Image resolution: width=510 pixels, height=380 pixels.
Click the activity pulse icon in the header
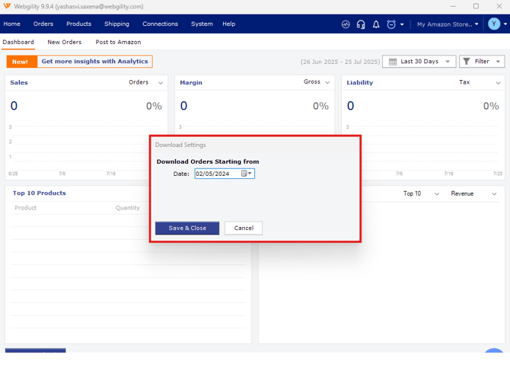346,24
